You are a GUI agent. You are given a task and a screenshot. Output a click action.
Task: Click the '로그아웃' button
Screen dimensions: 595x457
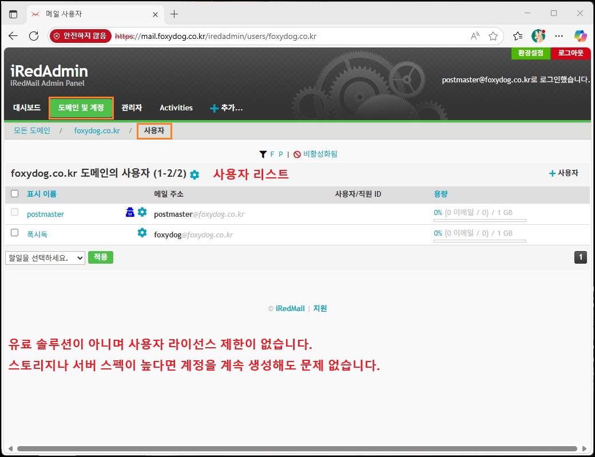pyautogui.click(x=571, y=53)
